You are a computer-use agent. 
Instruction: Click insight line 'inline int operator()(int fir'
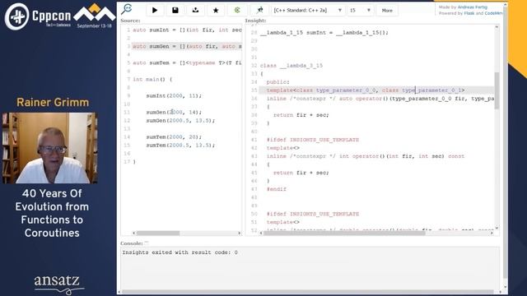click(366, 156)
